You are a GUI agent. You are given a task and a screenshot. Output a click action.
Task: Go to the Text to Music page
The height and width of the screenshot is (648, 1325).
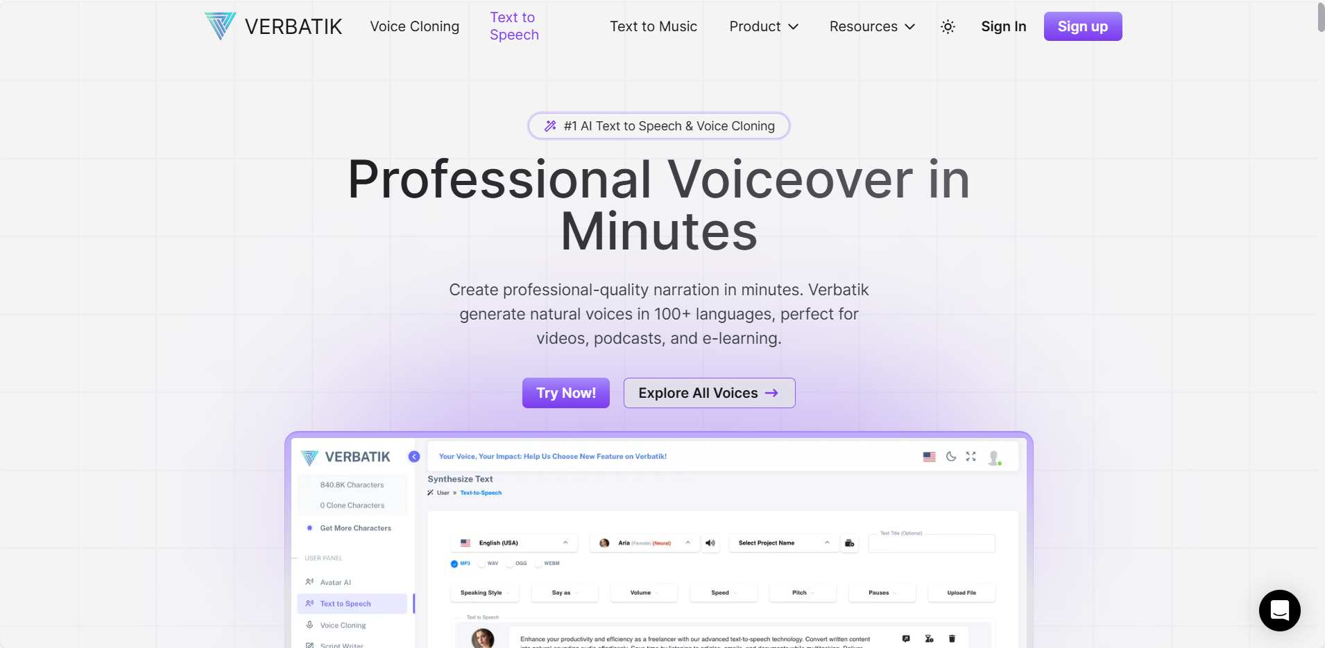point(653,26)
